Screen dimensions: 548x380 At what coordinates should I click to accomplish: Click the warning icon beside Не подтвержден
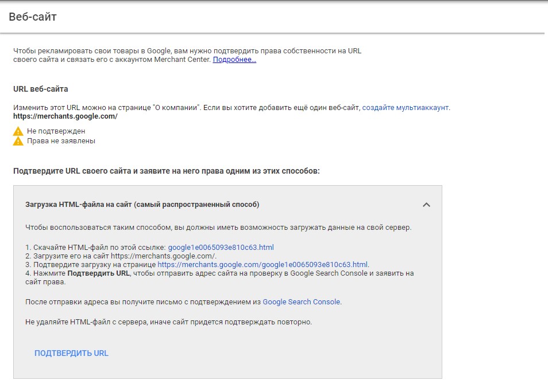tap(18, 131)
